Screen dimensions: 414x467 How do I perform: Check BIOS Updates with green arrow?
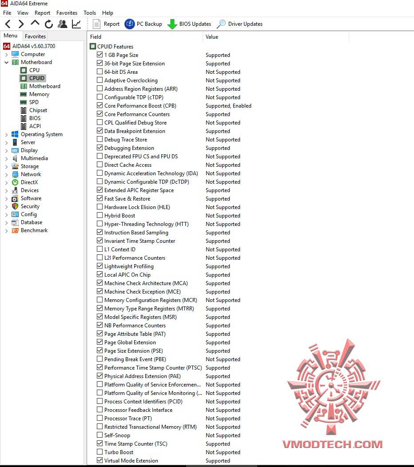pyautogui.click(x=189, y=24)
